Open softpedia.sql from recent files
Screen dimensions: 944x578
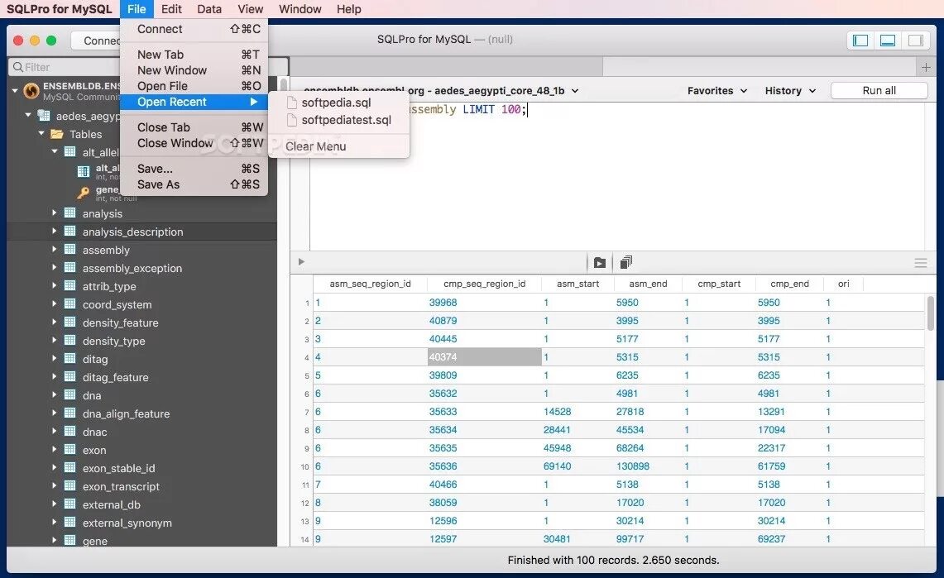(339, 103)
